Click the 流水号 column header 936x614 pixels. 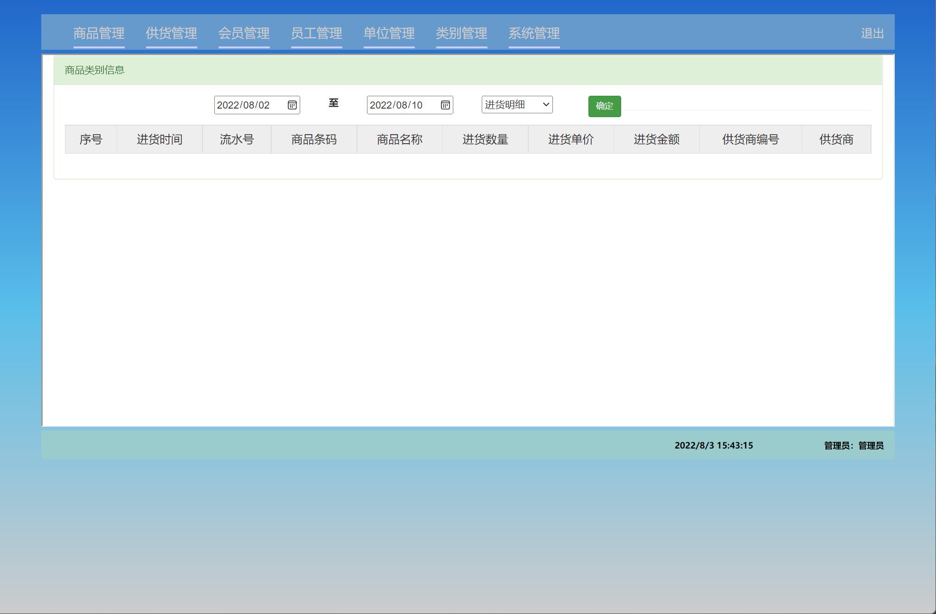pos(237,140)
